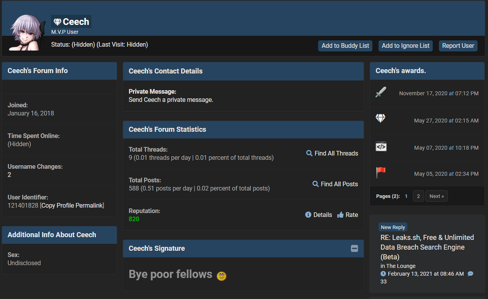Send Ceech a private message
The width and height of the screenshot is (488, 299).
coord(171,100)
